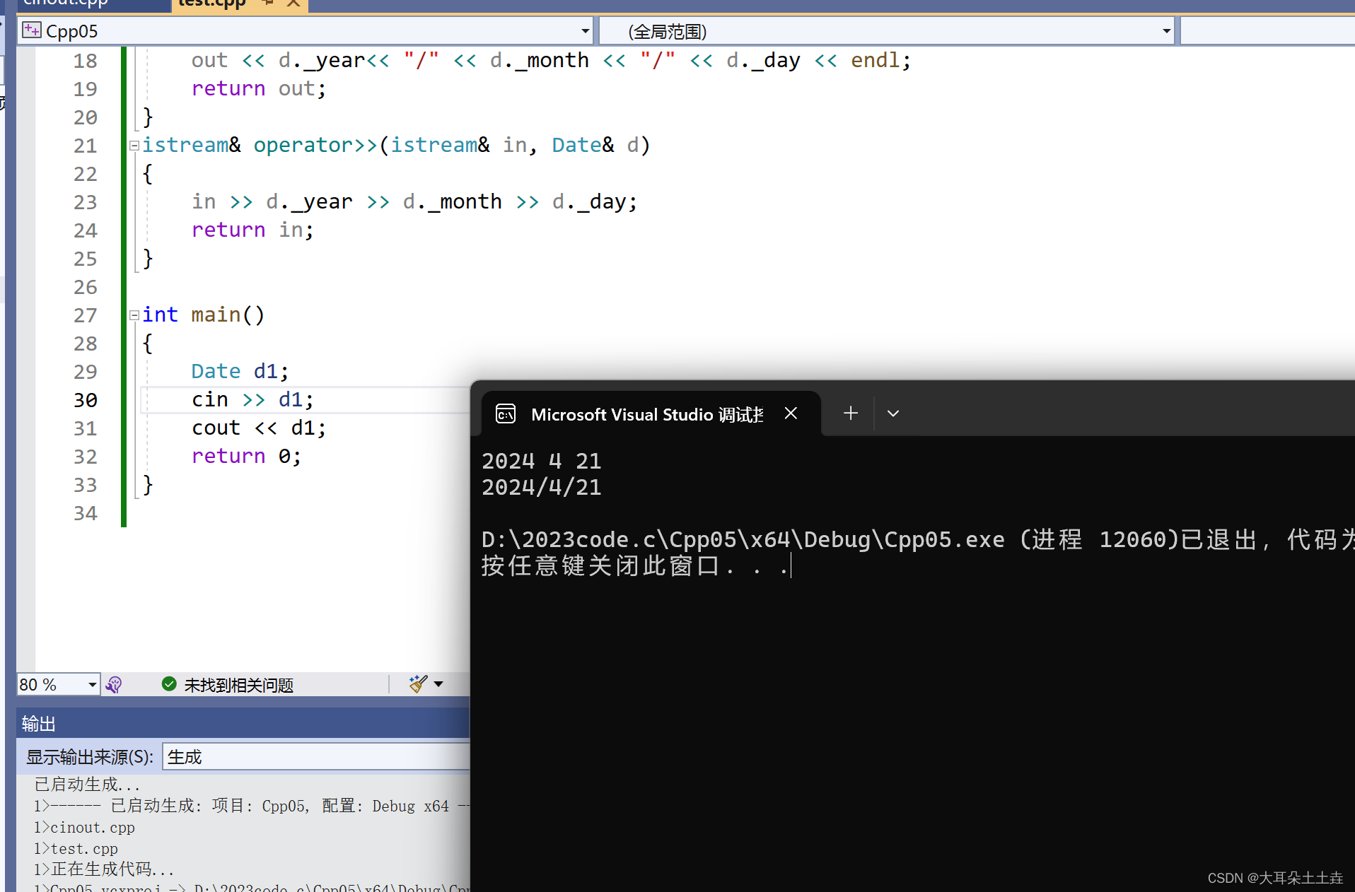The width and height of the screenshot is (1355, 892).
Task: Click the '已启动生成...' output line
Action: pyautogui.click(x=87, y=785)
